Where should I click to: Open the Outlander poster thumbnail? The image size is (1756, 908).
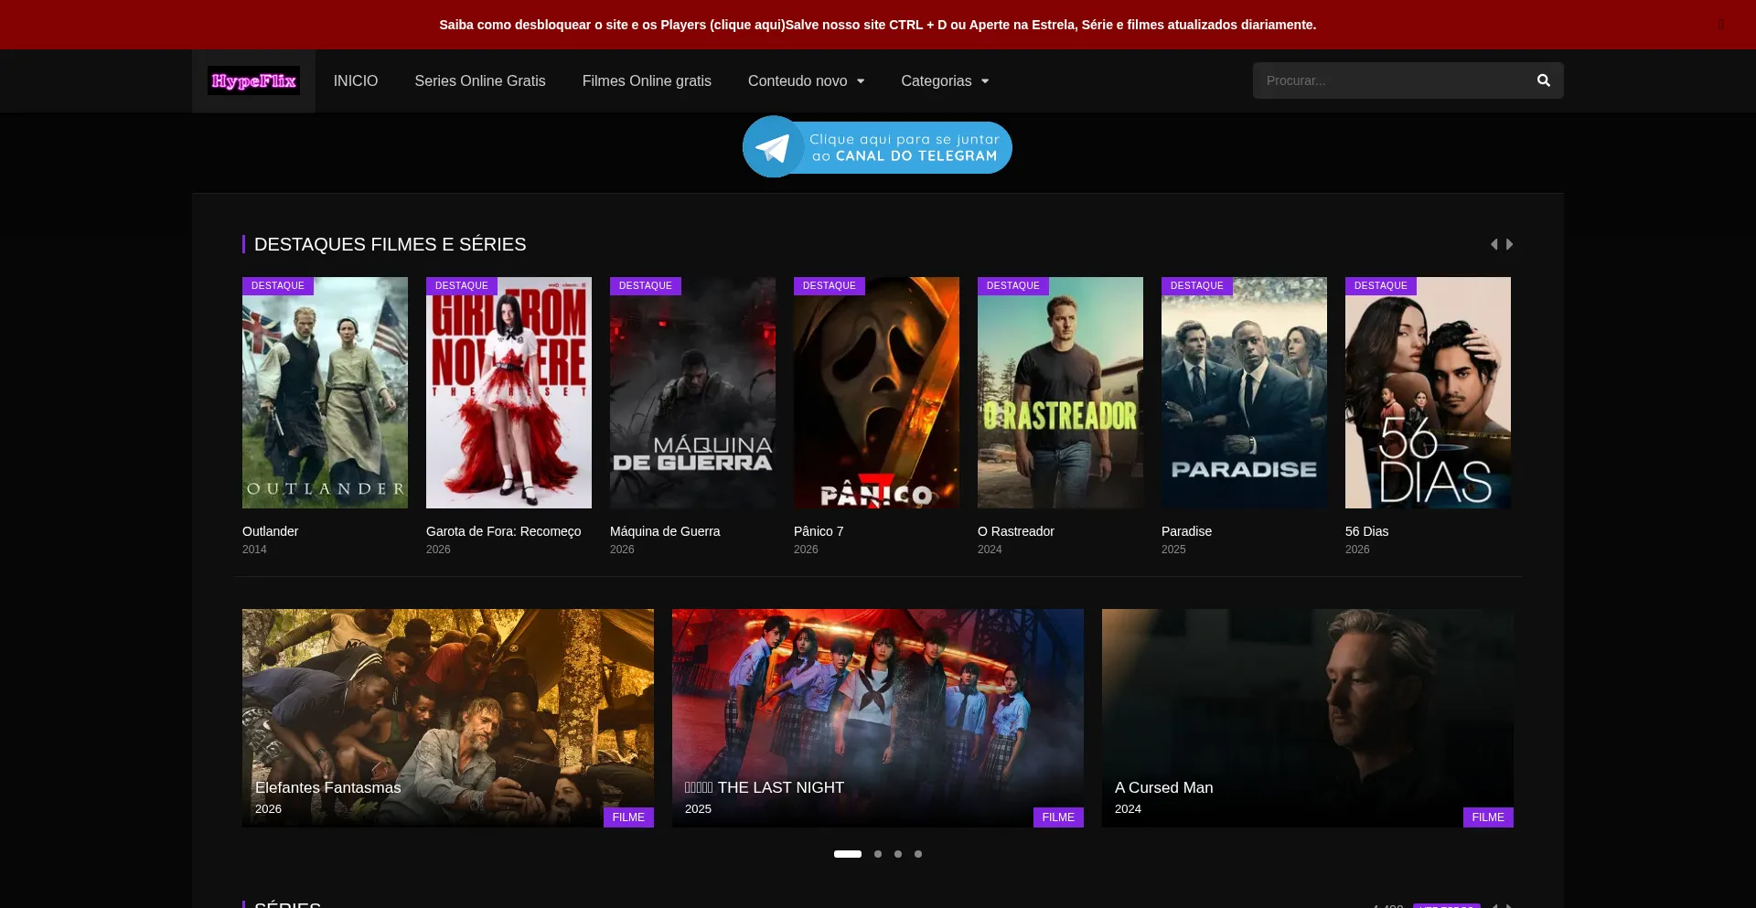pos(325,392)
